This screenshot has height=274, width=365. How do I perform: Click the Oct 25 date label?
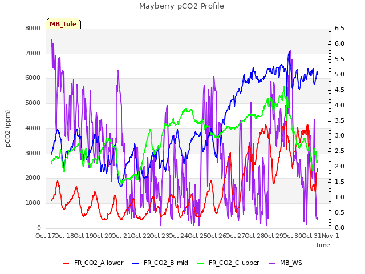197,236
